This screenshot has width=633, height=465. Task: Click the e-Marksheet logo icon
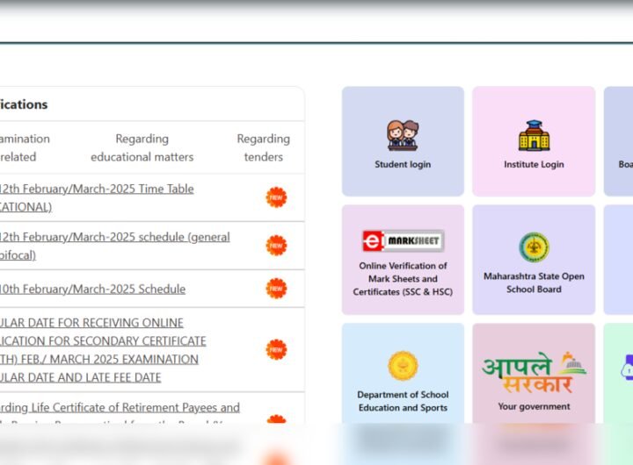pos(403,240)
